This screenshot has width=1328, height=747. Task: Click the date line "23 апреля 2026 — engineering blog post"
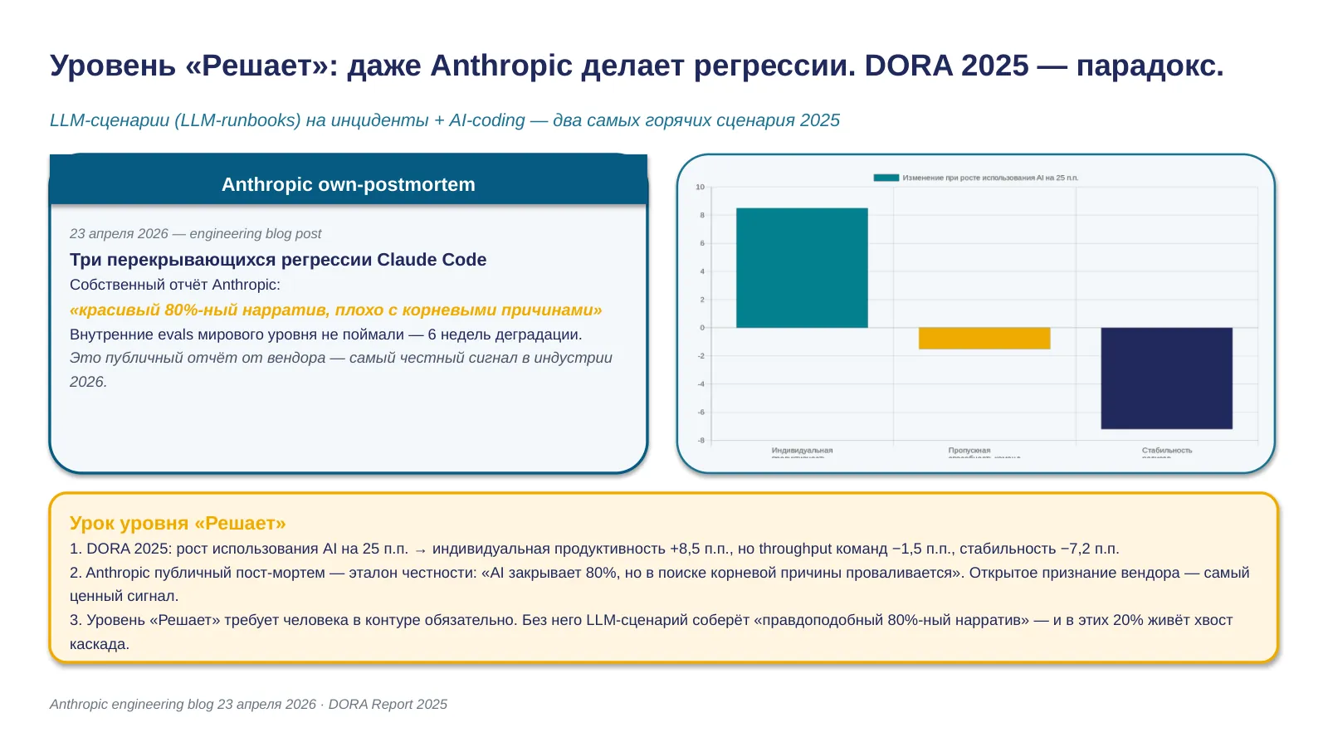(195, 234)
